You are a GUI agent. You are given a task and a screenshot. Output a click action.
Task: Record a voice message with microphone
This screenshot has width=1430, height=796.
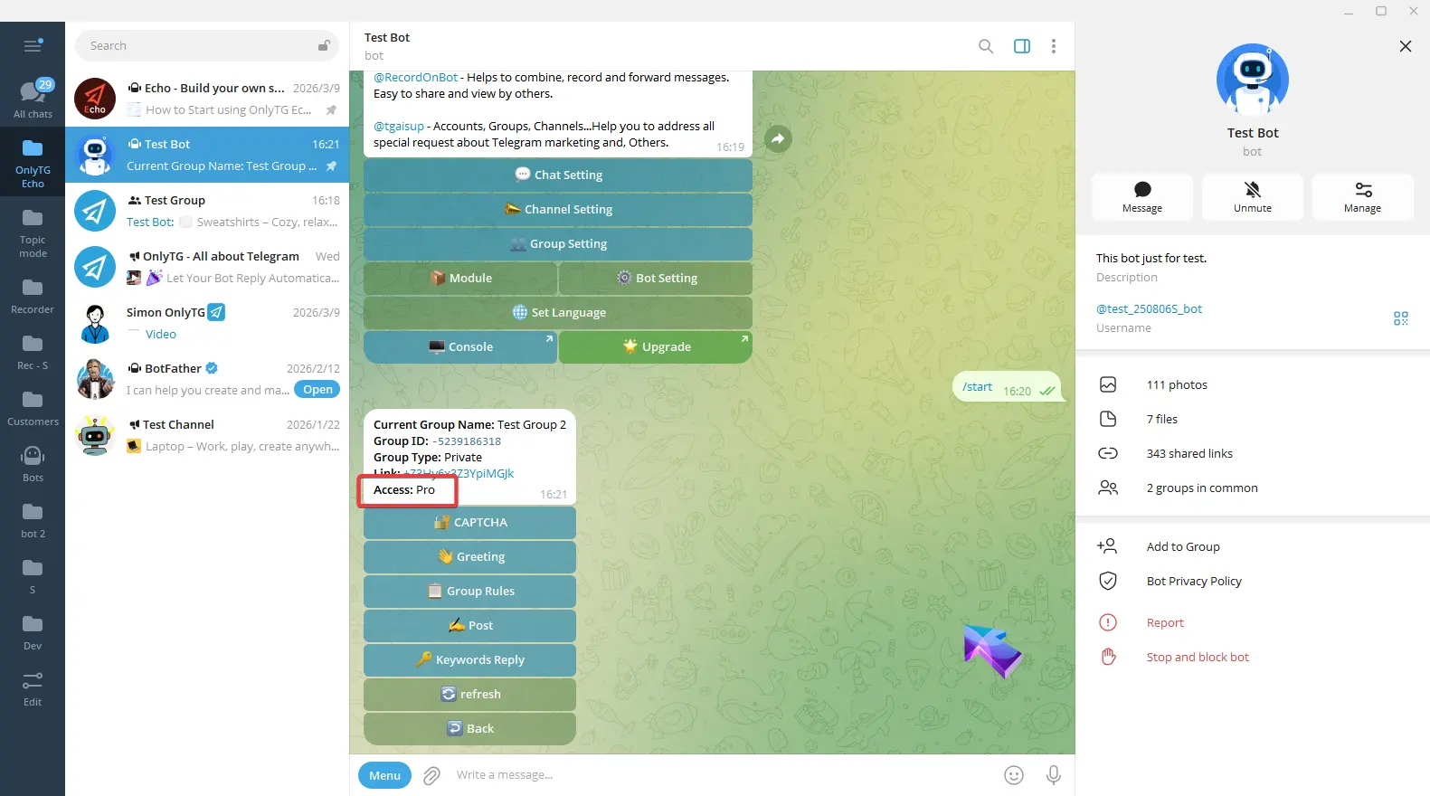point(1054,775)
